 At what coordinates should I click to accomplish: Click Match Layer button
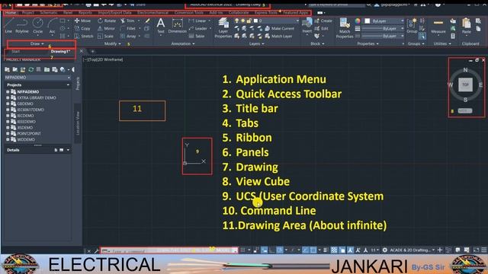[x=278, y=36]
